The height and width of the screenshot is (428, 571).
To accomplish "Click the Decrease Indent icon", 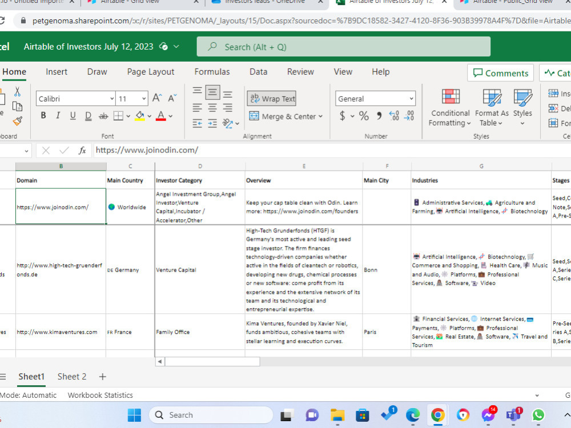I will tap(197, 124).
